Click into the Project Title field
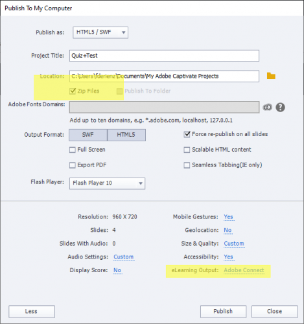 point(164,56)
